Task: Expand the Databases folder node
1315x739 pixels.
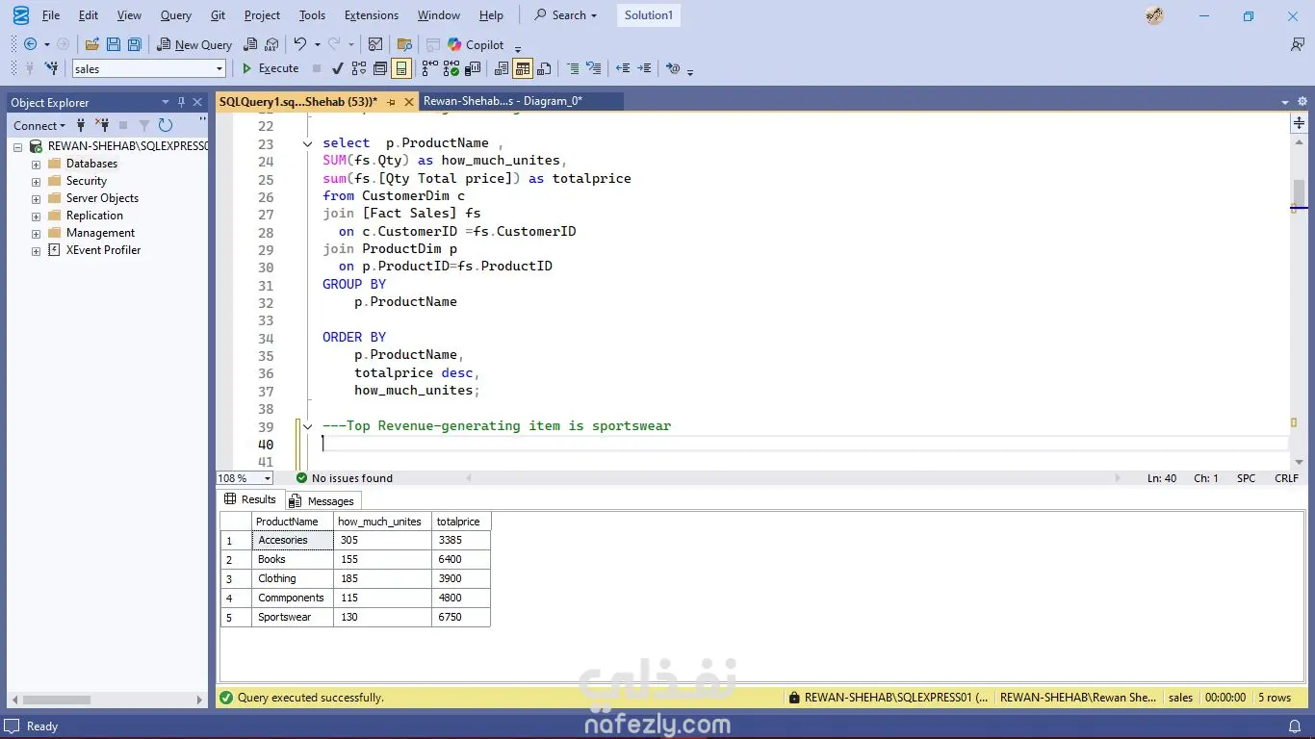Action: coord(37,164)
